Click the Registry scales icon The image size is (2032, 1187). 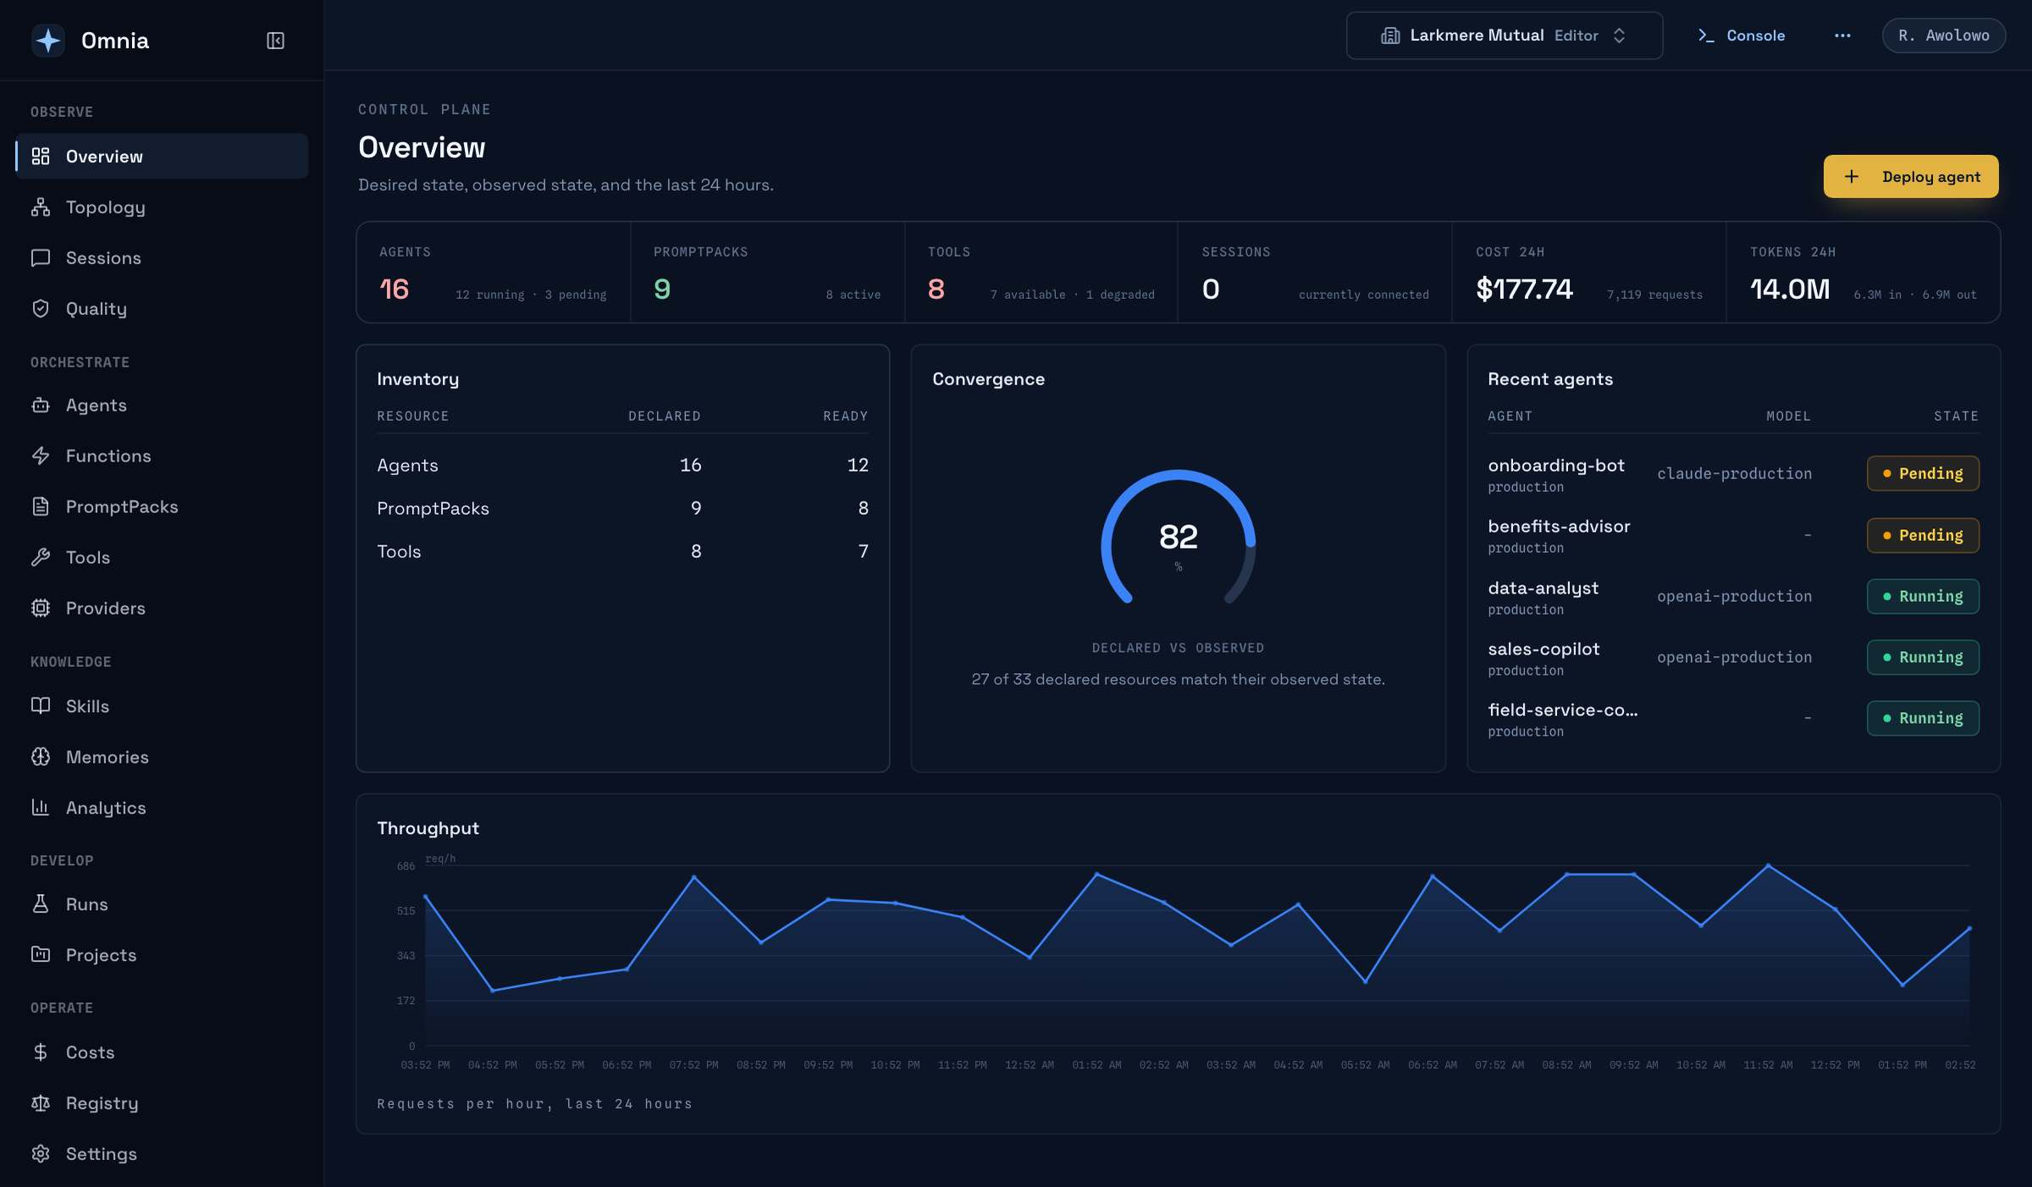(41, 1103)
